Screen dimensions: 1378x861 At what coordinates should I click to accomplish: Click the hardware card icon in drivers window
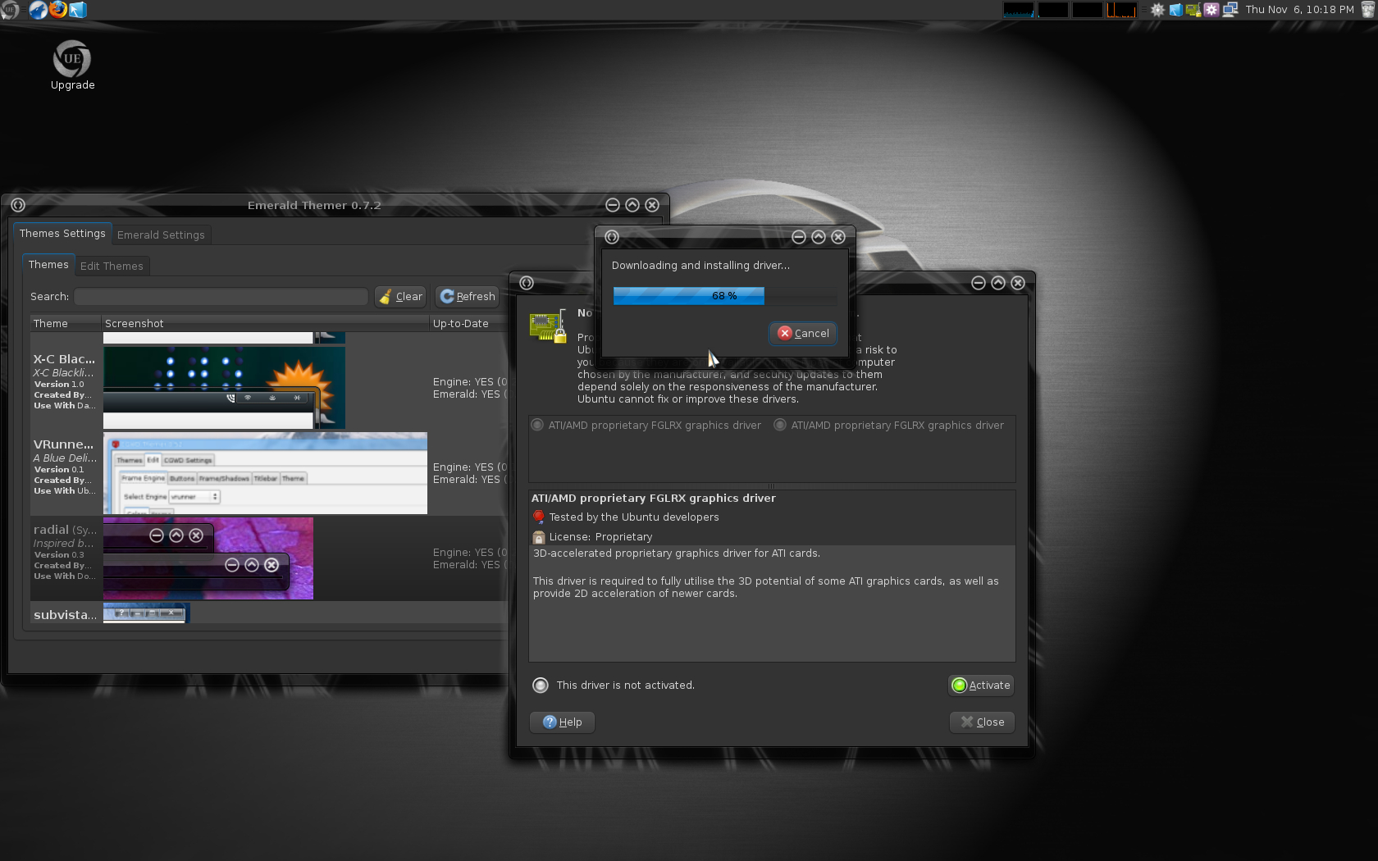tap(548, 326)
